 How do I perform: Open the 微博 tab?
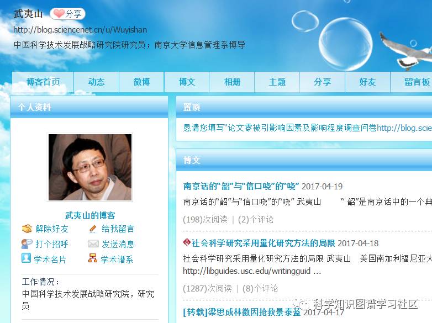coord(141,82)
